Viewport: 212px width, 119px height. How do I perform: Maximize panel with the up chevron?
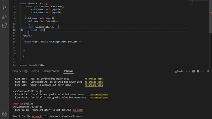[203, 71]
